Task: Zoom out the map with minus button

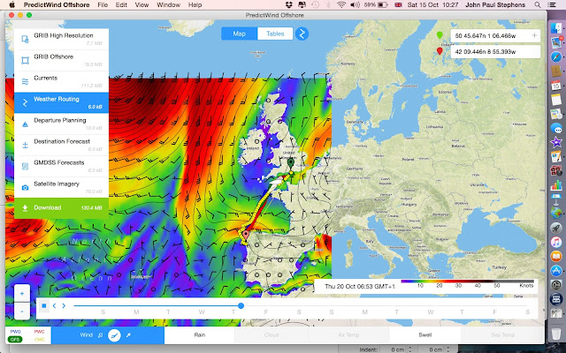Action: pos(22,312)
